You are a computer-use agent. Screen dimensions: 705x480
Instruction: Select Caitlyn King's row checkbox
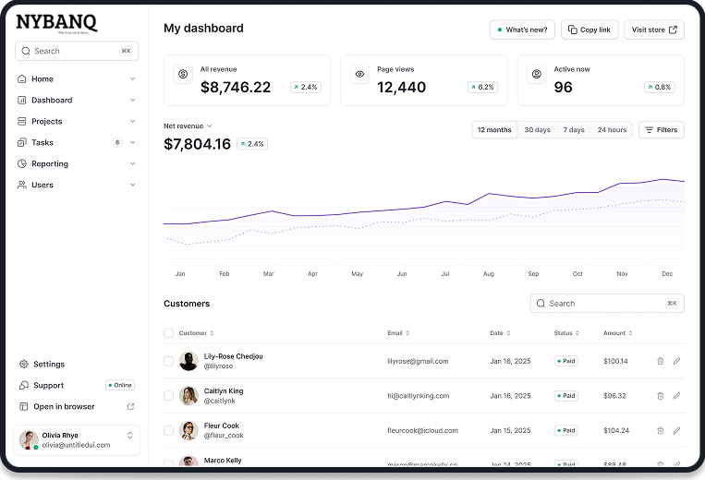[x=168, y=395]
